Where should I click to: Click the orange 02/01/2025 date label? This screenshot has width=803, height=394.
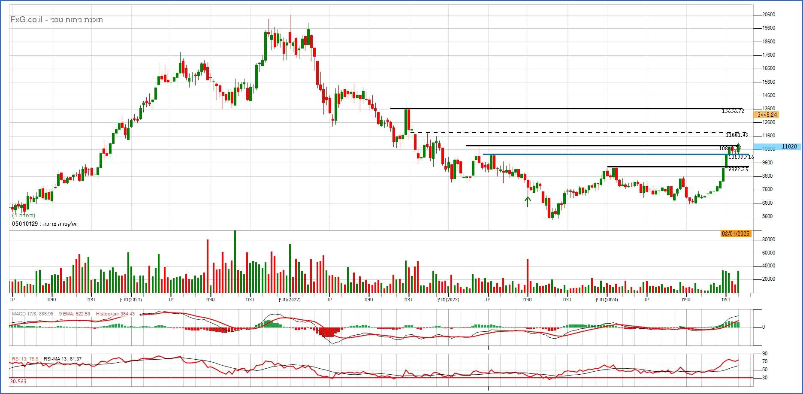point(736,233)
